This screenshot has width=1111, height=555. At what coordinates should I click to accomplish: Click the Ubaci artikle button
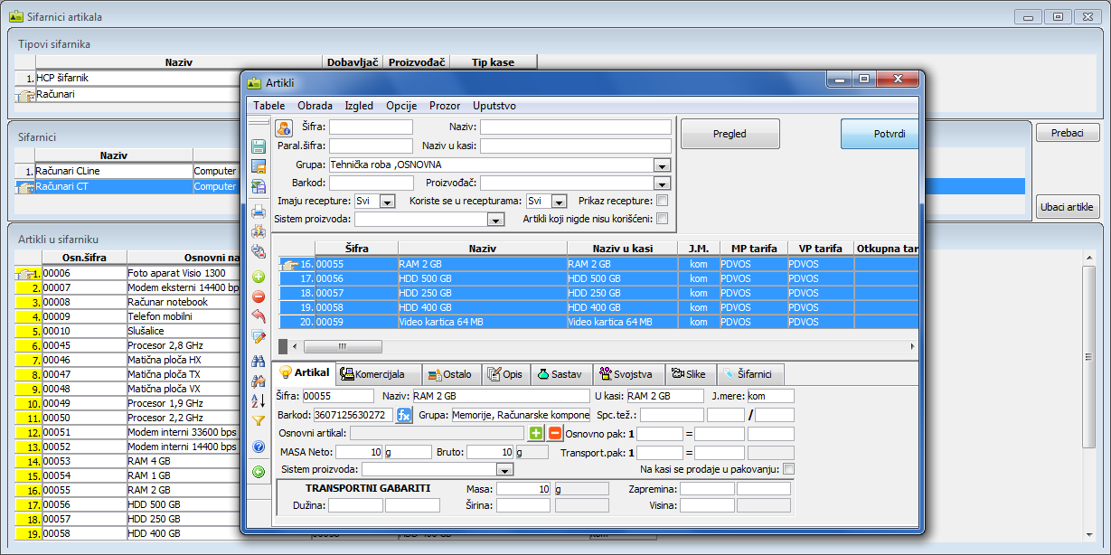coord(1067,207)
